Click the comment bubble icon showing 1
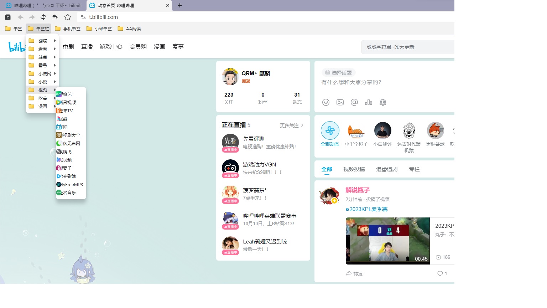Image resolution: width=547 pixels, height=308 pixels. 440,273
